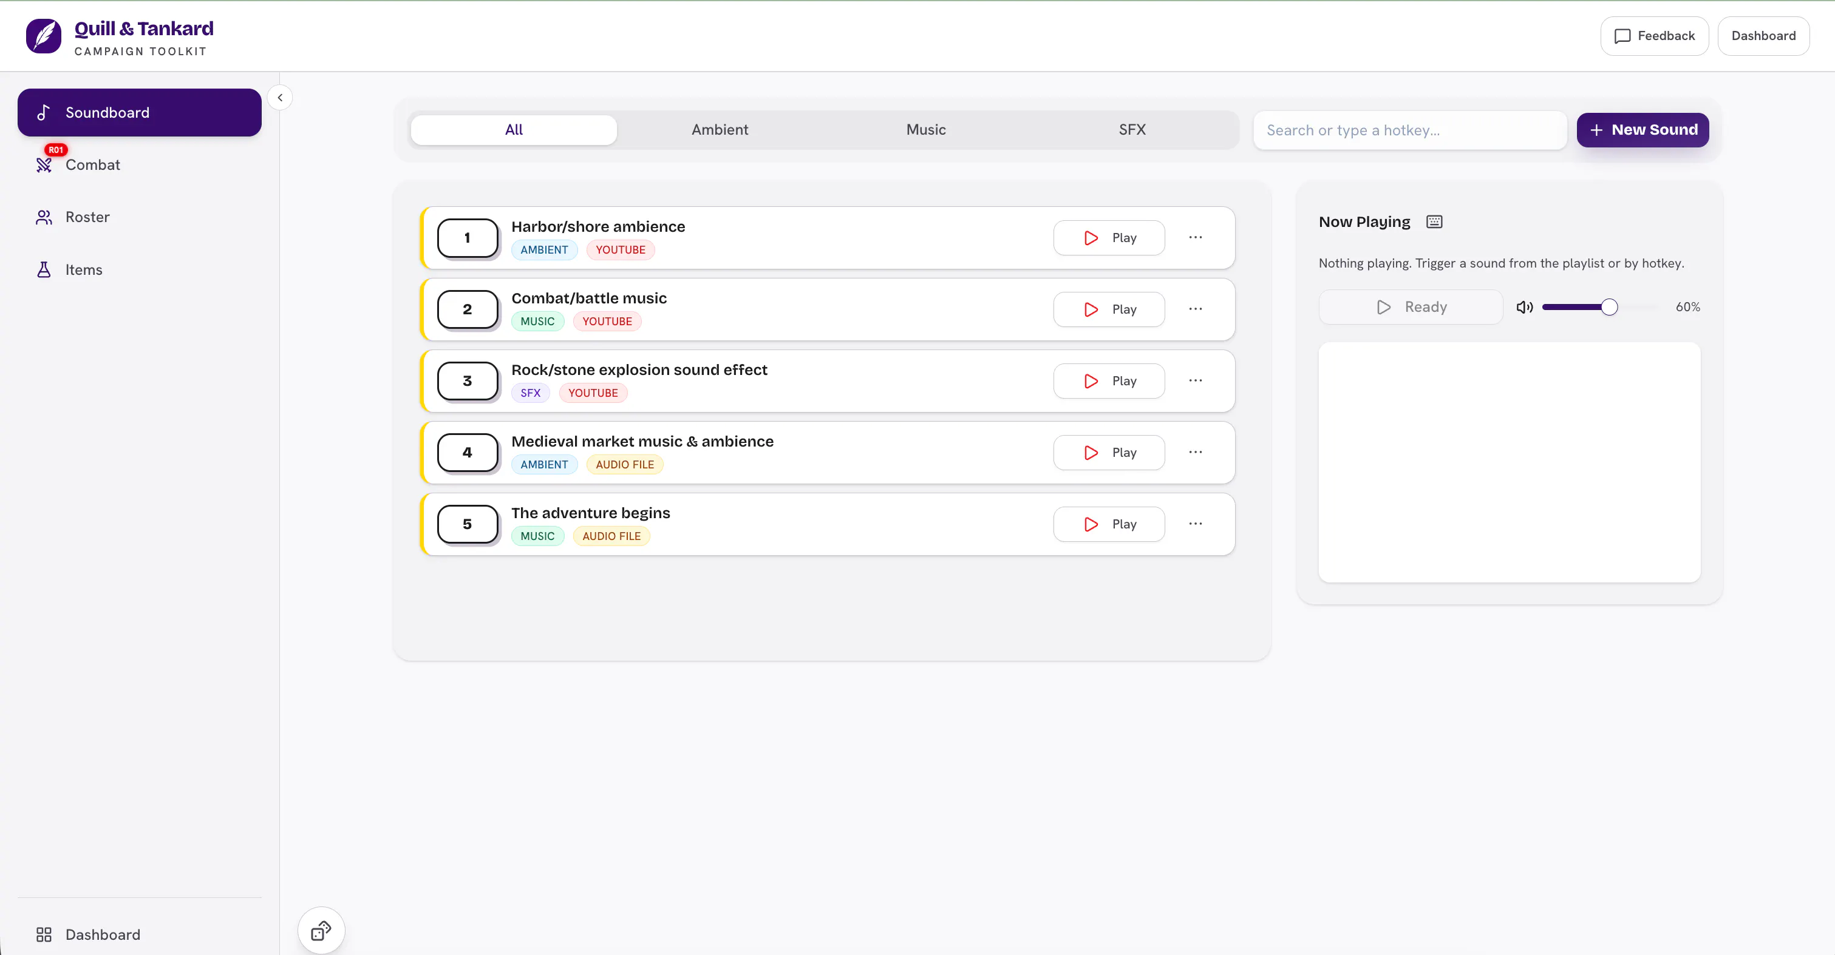This screenshot has width=1835, height=955.
Task: Click the Ready playback button
Action: (1411, 308)
